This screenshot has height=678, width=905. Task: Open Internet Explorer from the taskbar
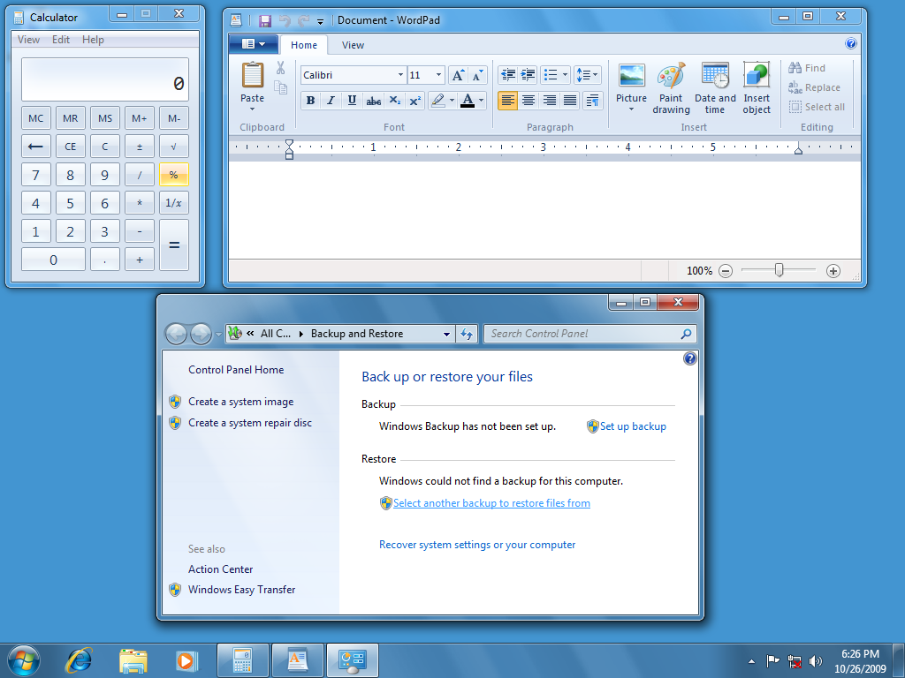click(79, 660)
